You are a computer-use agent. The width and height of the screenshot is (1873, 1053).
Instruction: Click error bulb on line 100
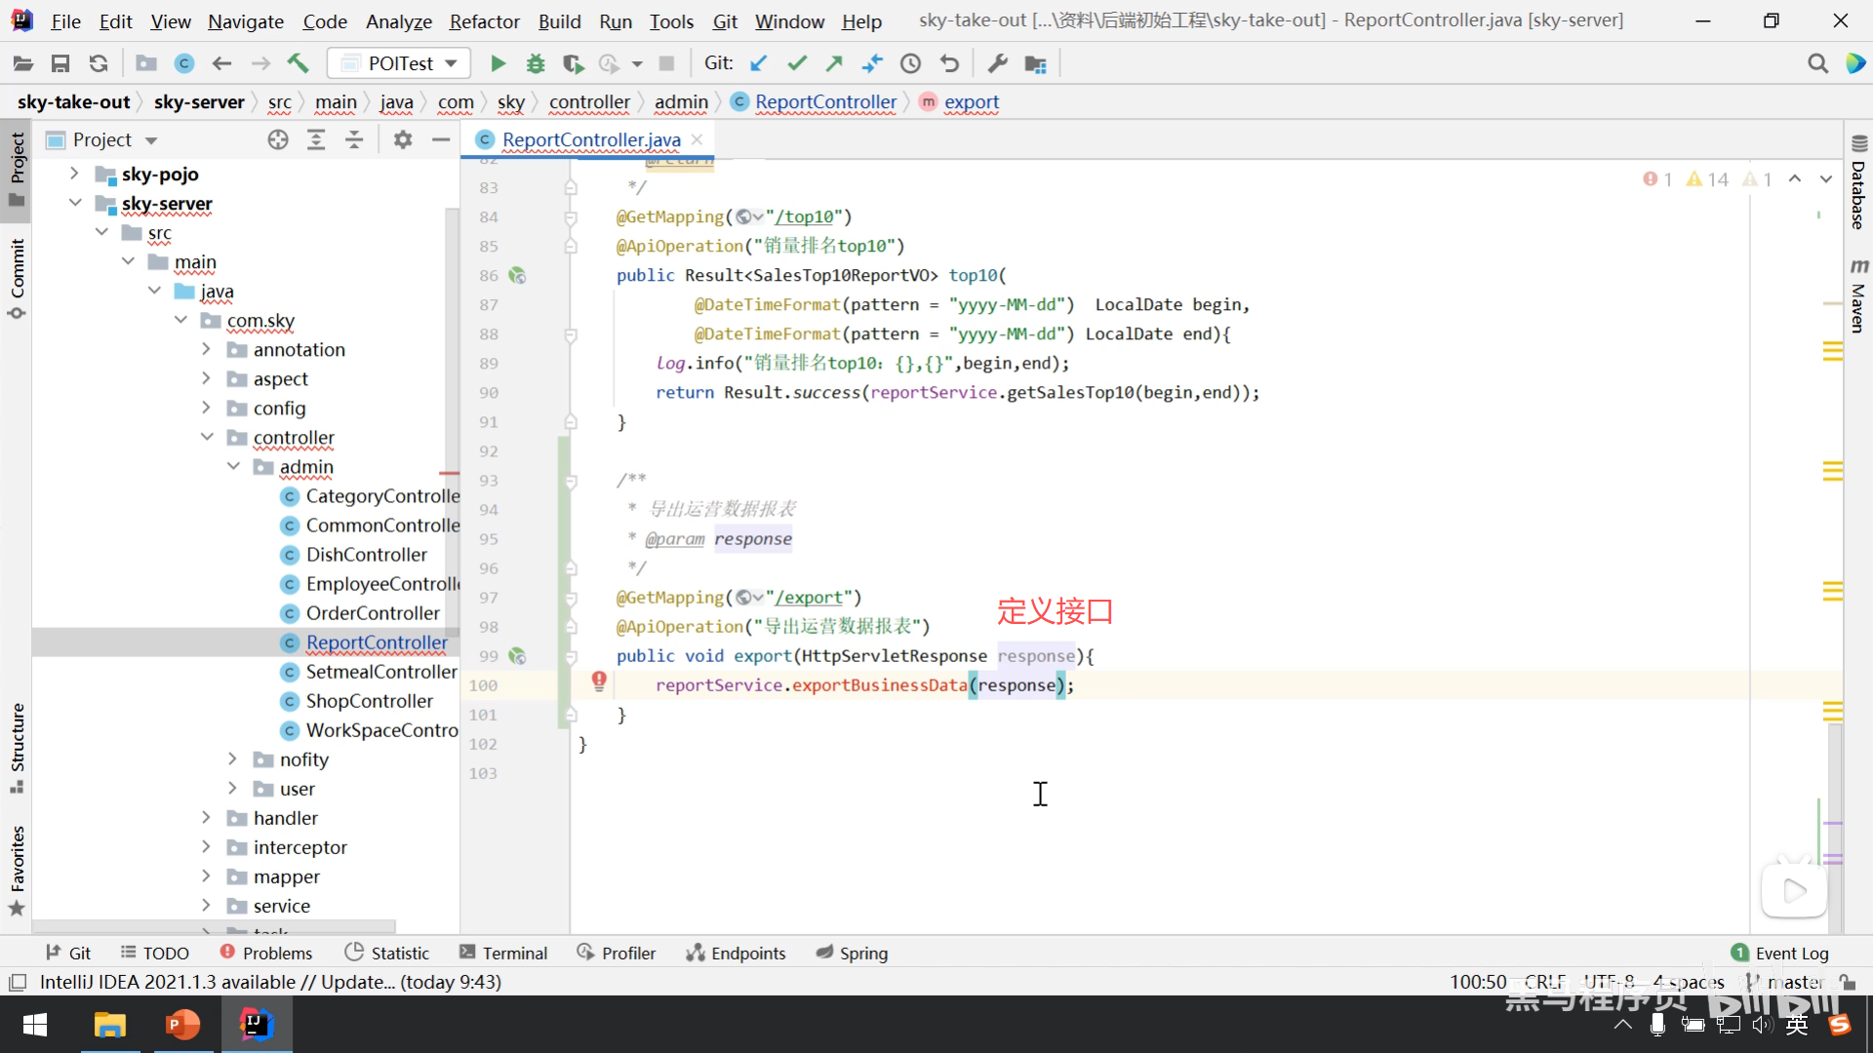tap(599, 681)
